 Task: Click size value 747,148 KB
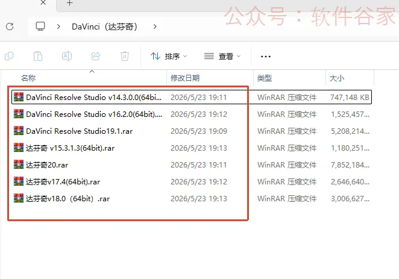[350, 98]
